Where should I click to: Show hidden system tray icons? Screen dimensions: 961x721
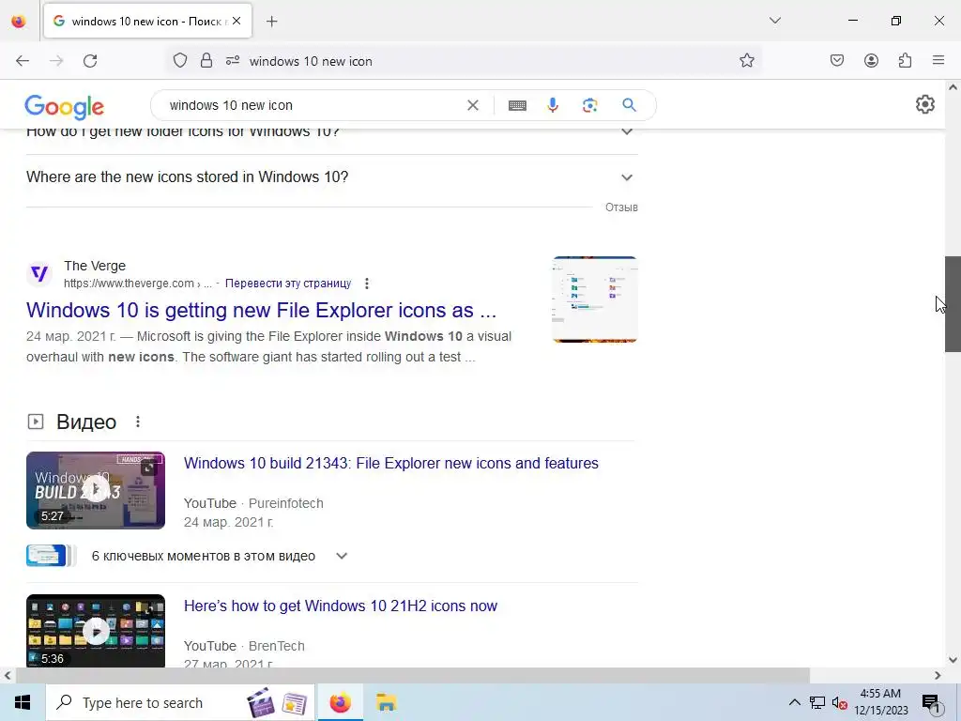point(794,702)
